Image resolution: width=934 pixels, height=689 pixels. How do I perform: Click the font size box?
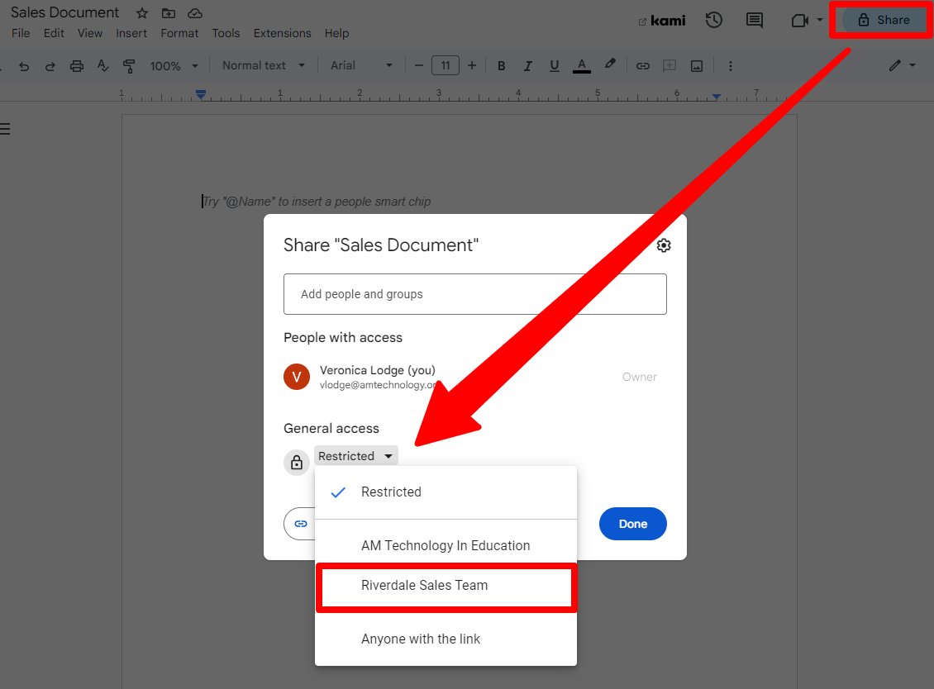pyautogui.click(x=445, y=65)
